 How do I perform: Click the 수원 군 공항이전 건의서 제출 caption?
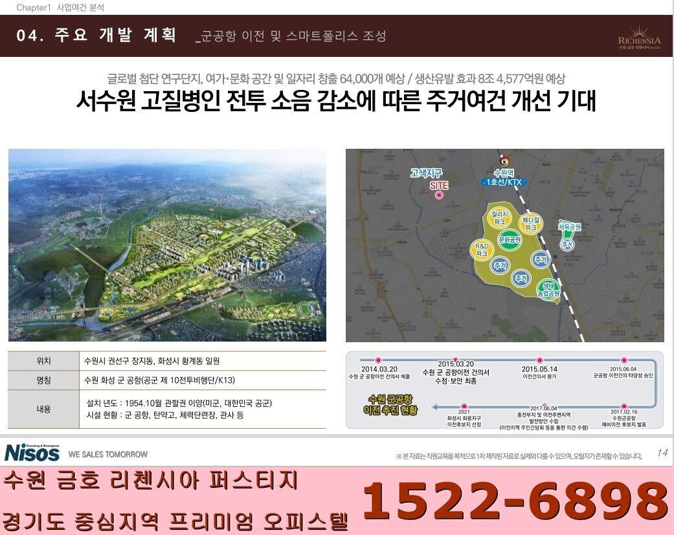coord(379,377)
